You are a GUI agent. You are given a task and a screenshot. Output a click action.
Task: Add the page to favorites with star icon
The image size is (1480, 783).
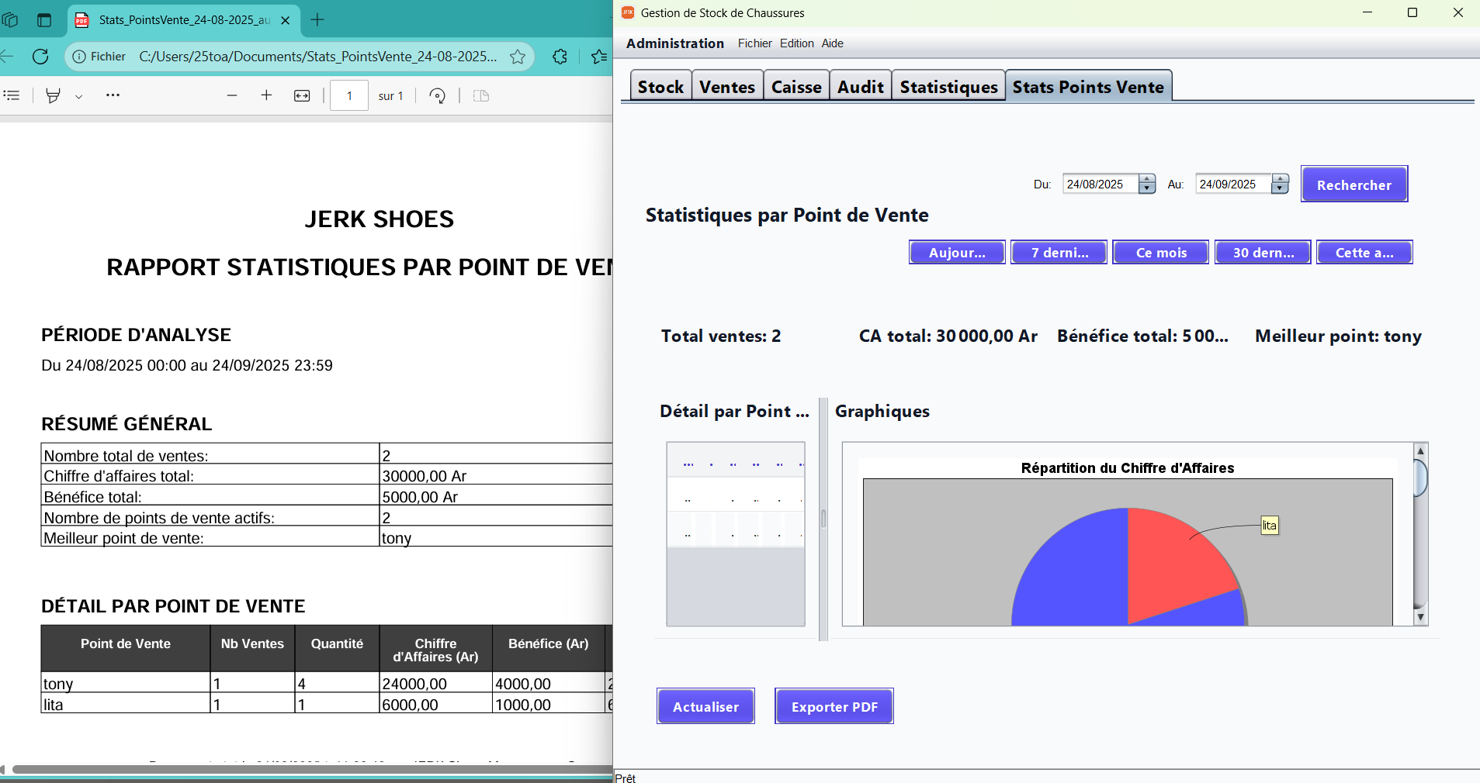(x=518, y=57)
